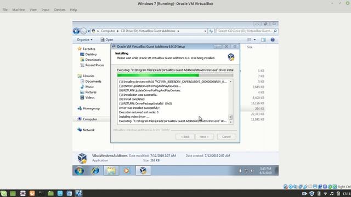Viewport: 351px width, 197px height.
Task: Expand the Computer breadcrumb arrow
Action: point(118,31)
